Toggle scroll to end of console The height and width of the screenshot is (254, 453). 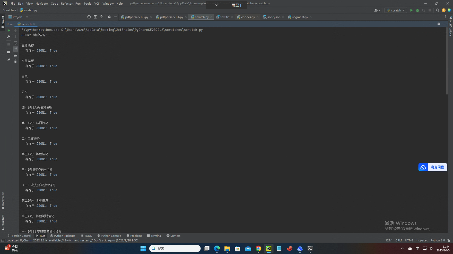click(x=15, y=49)
